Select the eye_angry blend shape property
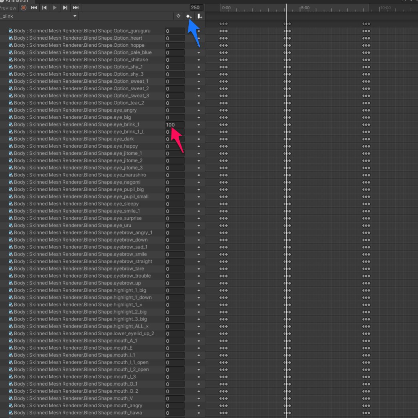The height and width of the screenshot is (418, 418). coord(75,110)
